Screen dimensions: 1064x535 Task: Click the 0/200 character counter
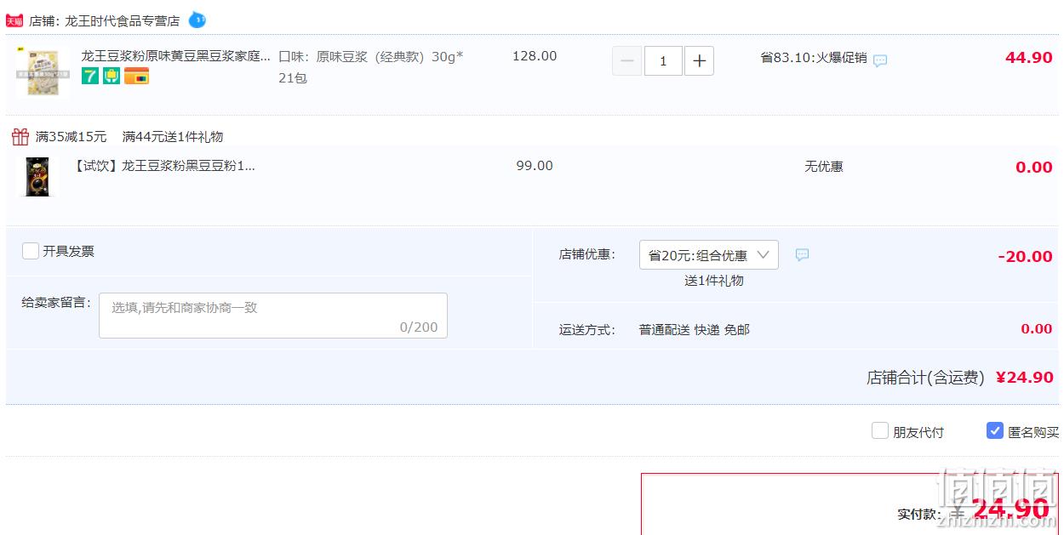(x=419, y=327)
